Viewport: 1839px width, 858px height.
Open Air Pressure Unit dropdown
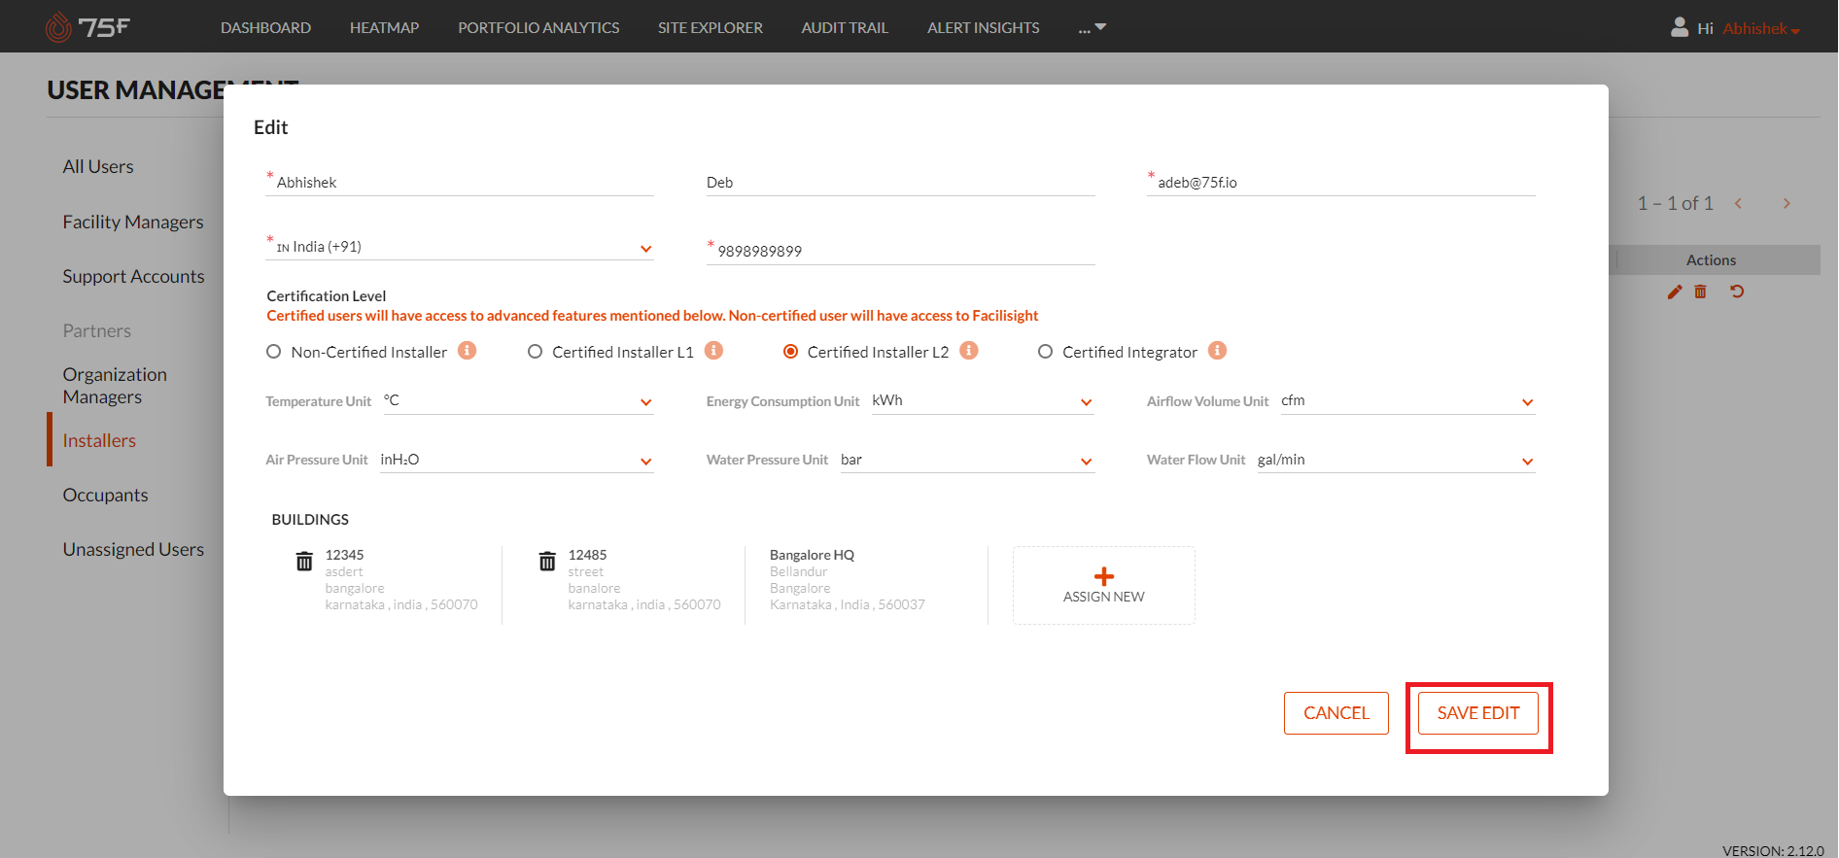pos(516,461)
